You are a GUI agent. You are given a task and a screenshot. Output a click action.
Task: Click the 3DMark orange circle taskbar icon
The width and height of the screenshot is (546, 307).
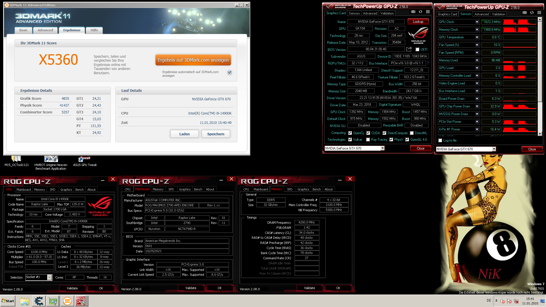click(67, 301)
